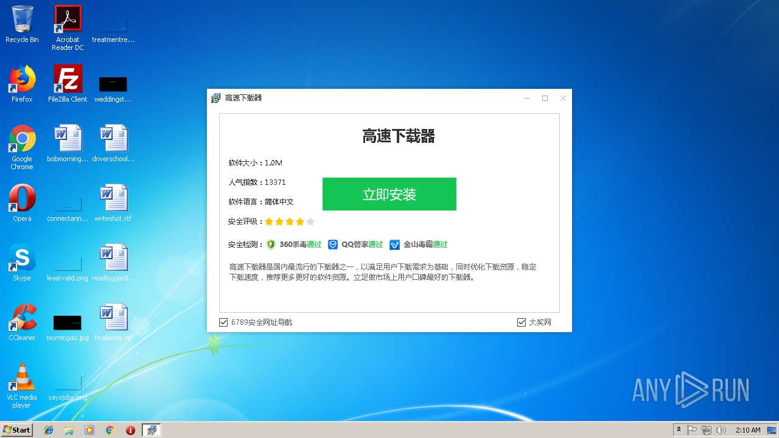This screenshot has height=438, width=779.
Task: Show hidden tray icons arrow
Action: 679,430
